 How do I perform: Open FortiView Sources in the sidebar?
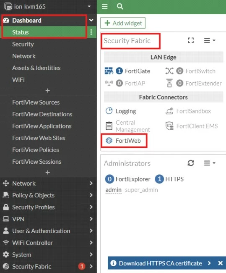coord(36,102)
